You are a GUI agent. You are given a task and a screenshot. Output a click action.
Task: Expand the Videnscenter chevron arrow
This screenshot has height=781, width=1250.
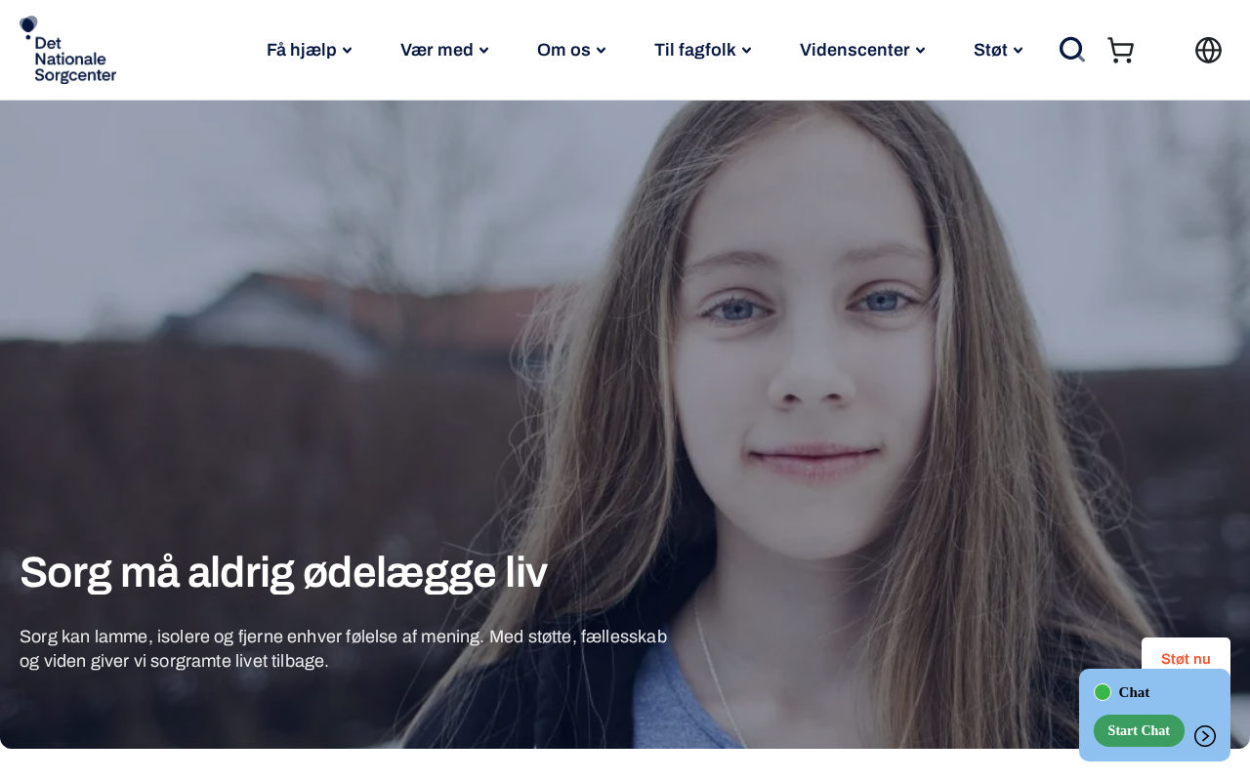click(x=920, y=51)
